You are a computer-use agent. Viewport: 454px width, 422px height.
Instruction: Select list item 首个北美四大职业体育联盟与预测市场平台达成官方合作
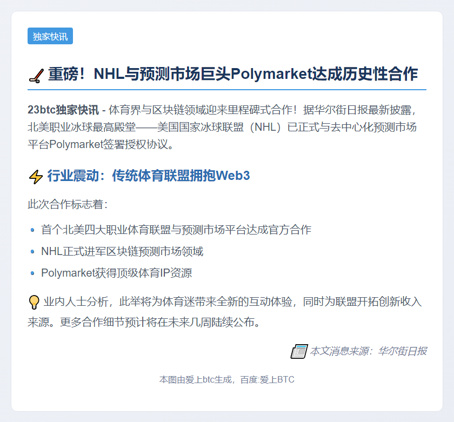click(176, 230)
